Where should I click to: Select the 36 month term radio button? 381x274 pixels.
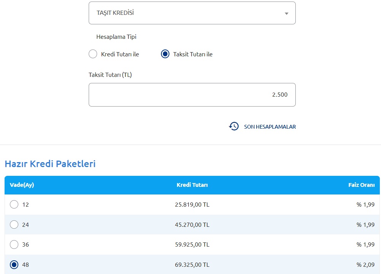(14, 244)
